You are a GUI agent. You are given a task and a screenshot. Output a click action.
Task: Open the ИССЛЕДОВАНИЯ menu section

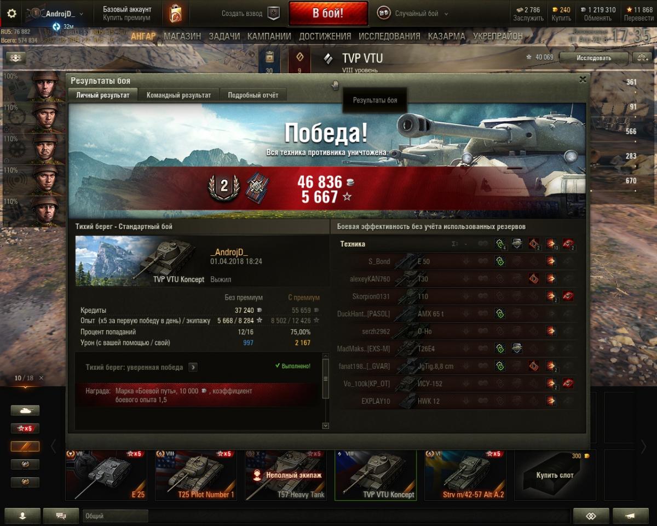tap(389, 36)
